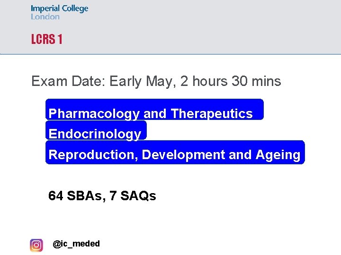Select the Pharmacology and Therapeutics box

click(154, 109)
